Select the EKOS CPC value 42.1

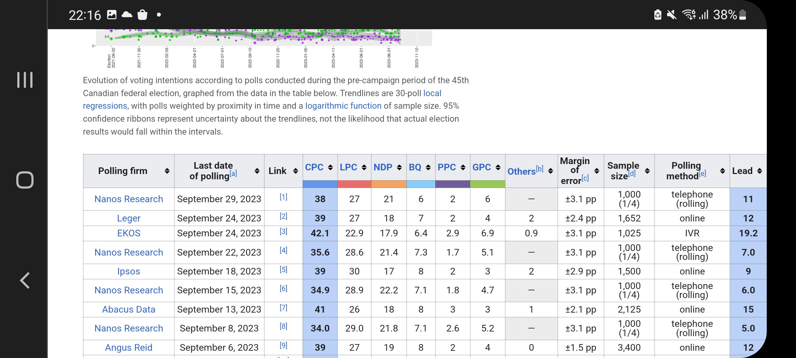point(320,233)
